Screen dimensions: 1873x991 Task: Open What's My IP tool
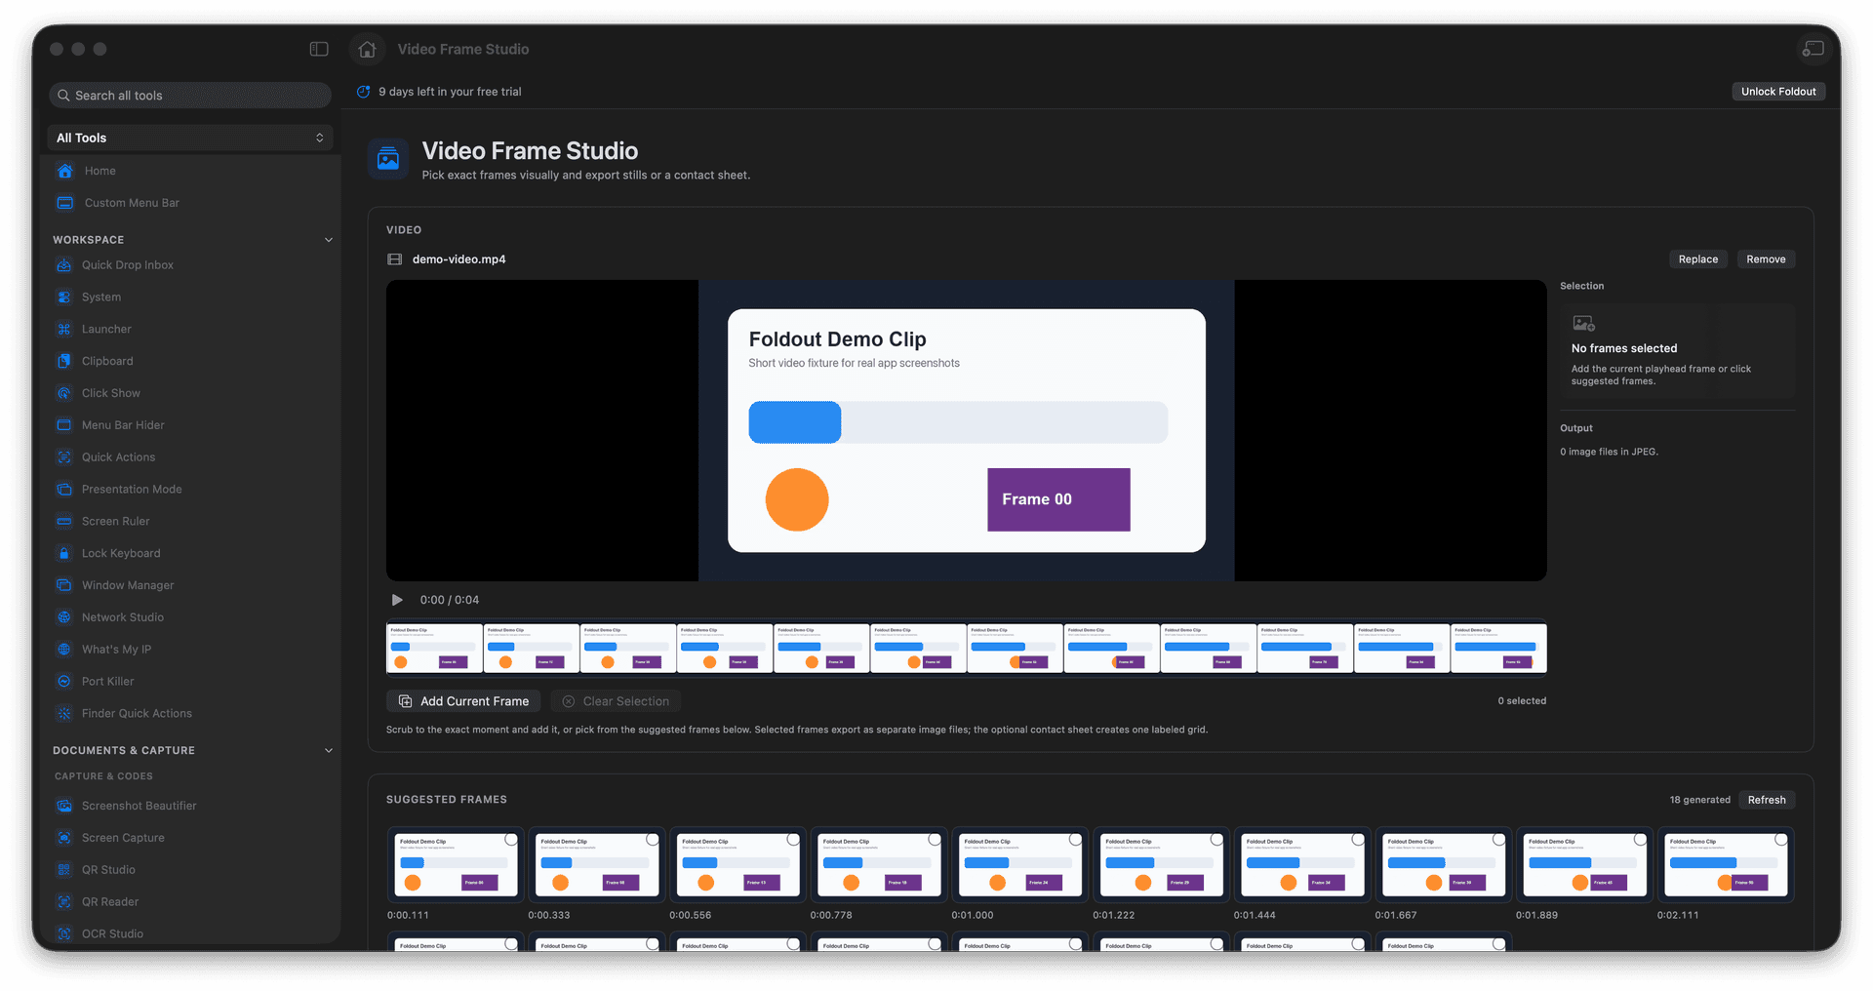click(x=190, y=650)
